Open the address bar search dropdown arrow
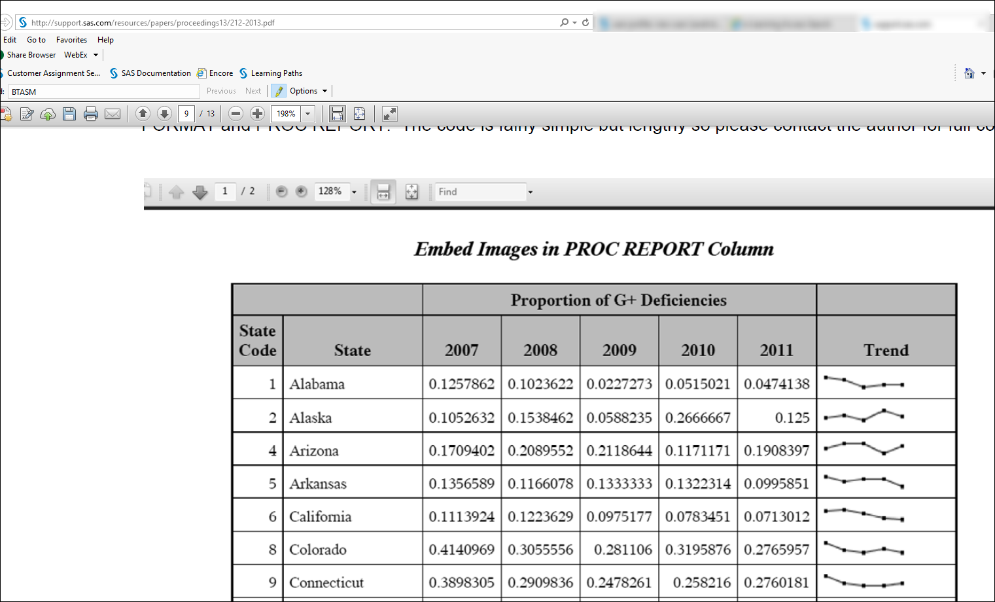Viewport: 995px width, 602px height. coord(574,23)
